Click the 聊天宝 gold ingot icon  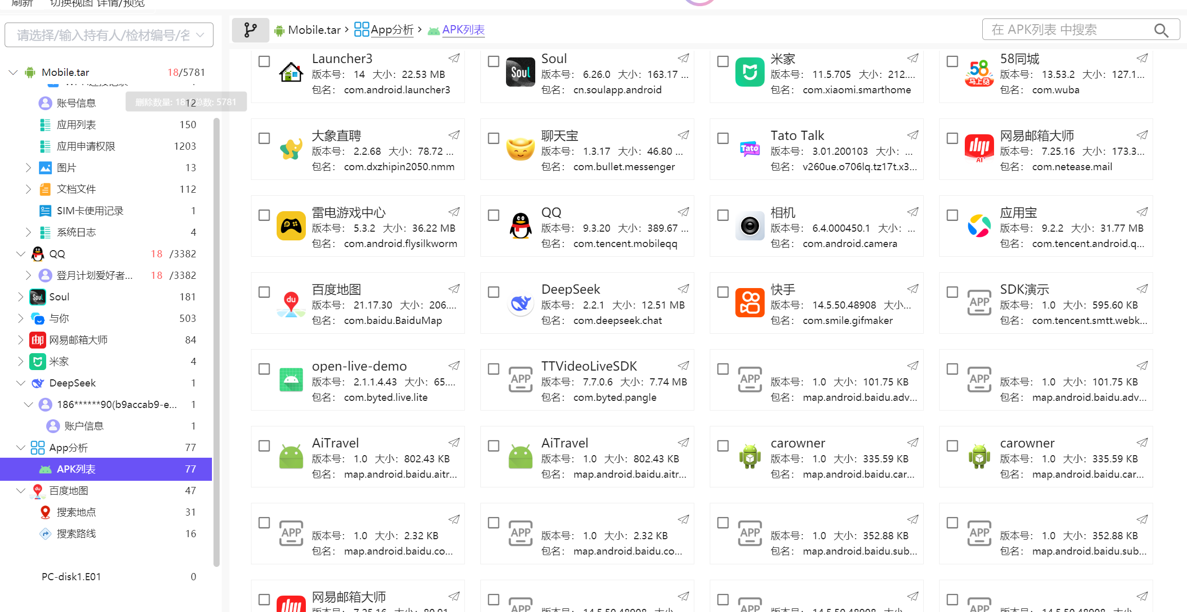point(520,149)
